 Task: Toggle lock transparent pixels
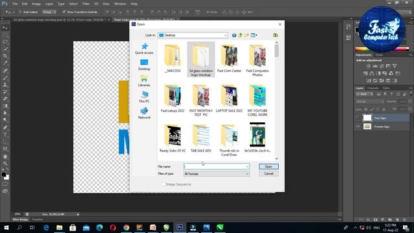(365, 109)
